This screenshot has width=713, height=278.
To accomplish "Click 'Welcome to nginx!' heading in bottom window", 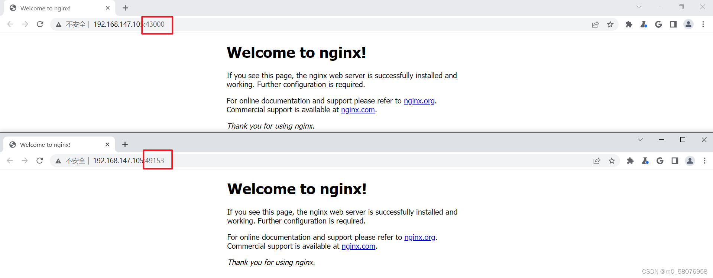I will pyautogui.click(x=297, y=189).
